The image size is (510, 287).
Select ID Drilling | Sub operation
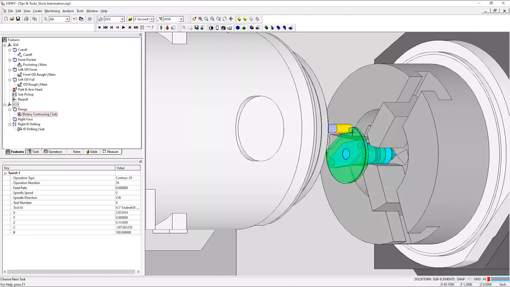point(34,129)
